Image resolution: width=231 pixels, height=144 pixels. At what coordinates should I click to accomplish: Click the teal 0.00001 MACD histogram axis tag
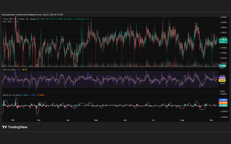223,105
